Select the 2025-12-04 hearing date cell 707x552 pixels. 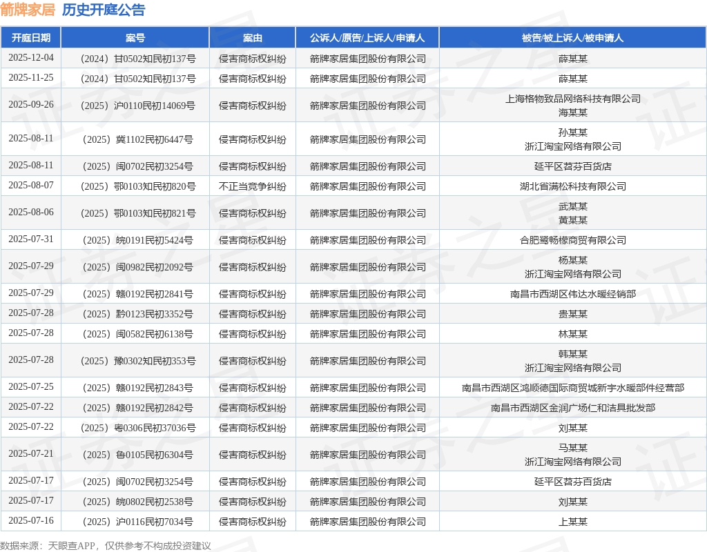pyautogui.click(x=30, y=58)
